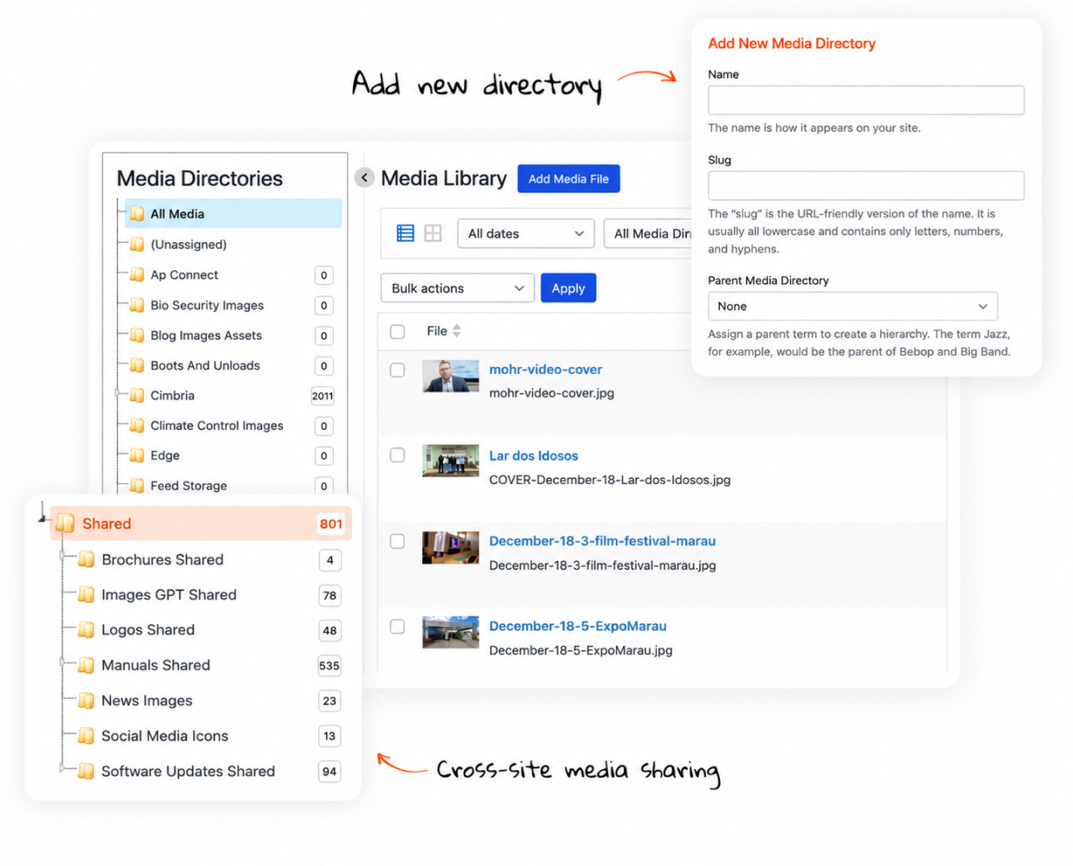Expand the Brochures Shared tree node
The width and height of the screenshot is (1073, 866).
61,555
